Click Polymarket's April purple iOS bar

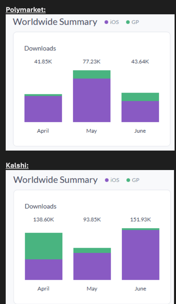click(43, 109)
